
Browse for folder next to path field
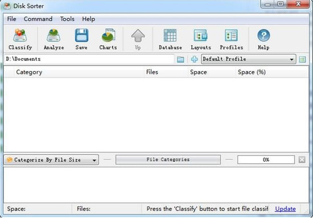180,59
